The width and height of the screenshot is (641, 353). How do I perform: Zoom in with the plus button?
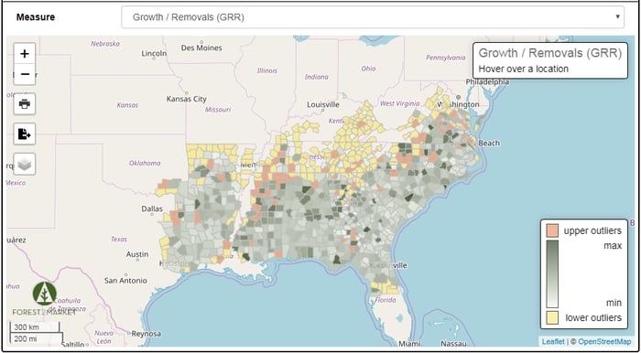pyautogui.click(x=25, y=53)
